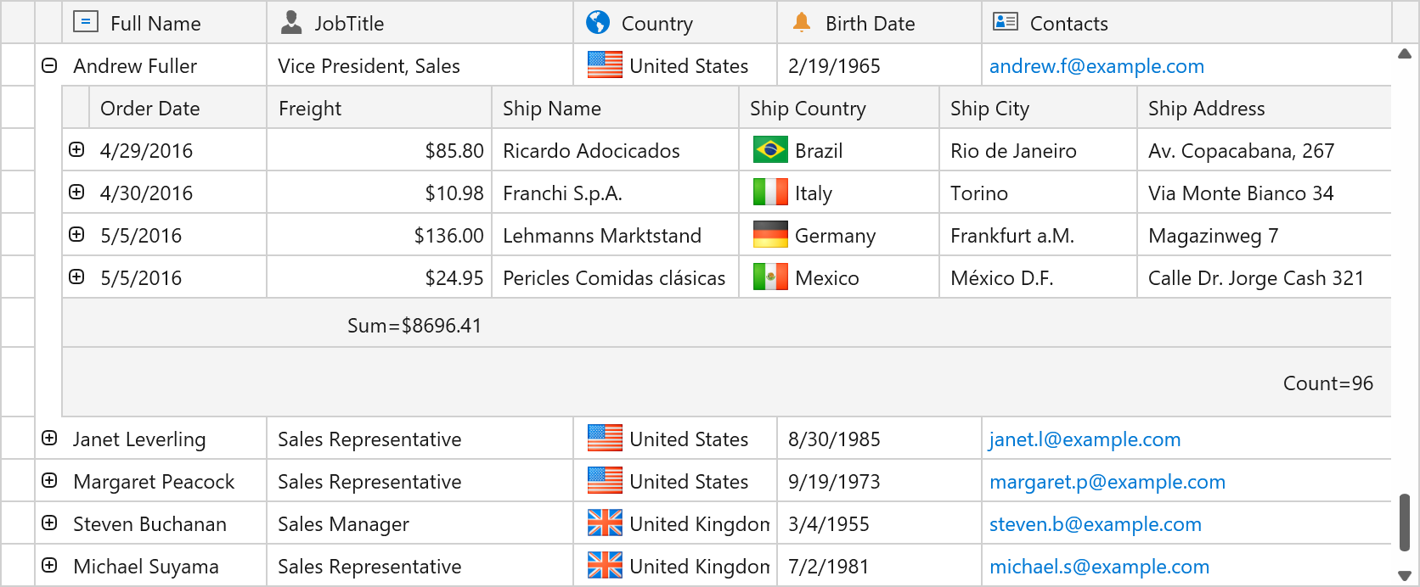Expand the Michael Suyama row

tap(49, 566)
